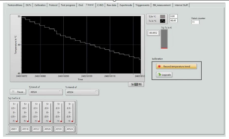This screenshot has height=139, width=229.
Task: Click the 49518 numeric field
Action: pos(25,129)
